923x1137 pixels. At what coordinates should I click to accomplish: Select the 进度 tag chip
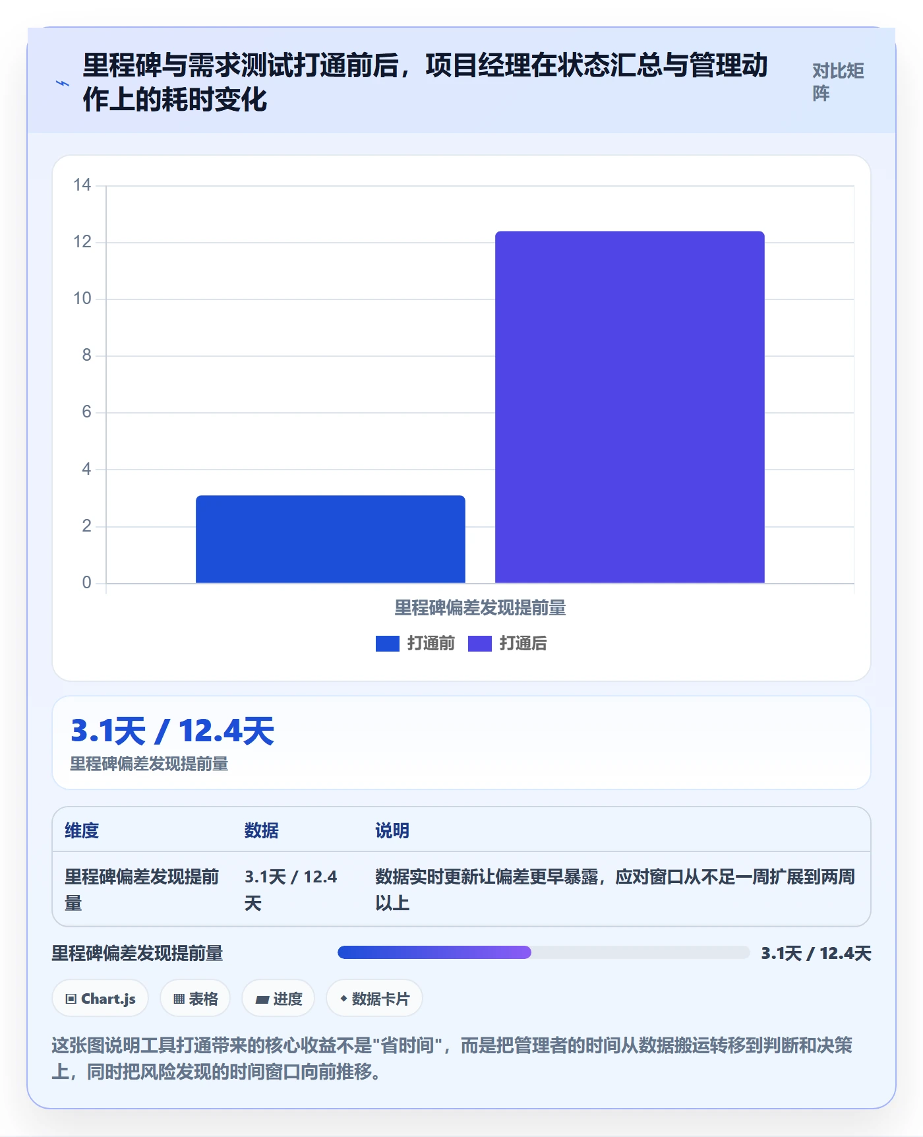pyautogui.click(x=278, y=999)
